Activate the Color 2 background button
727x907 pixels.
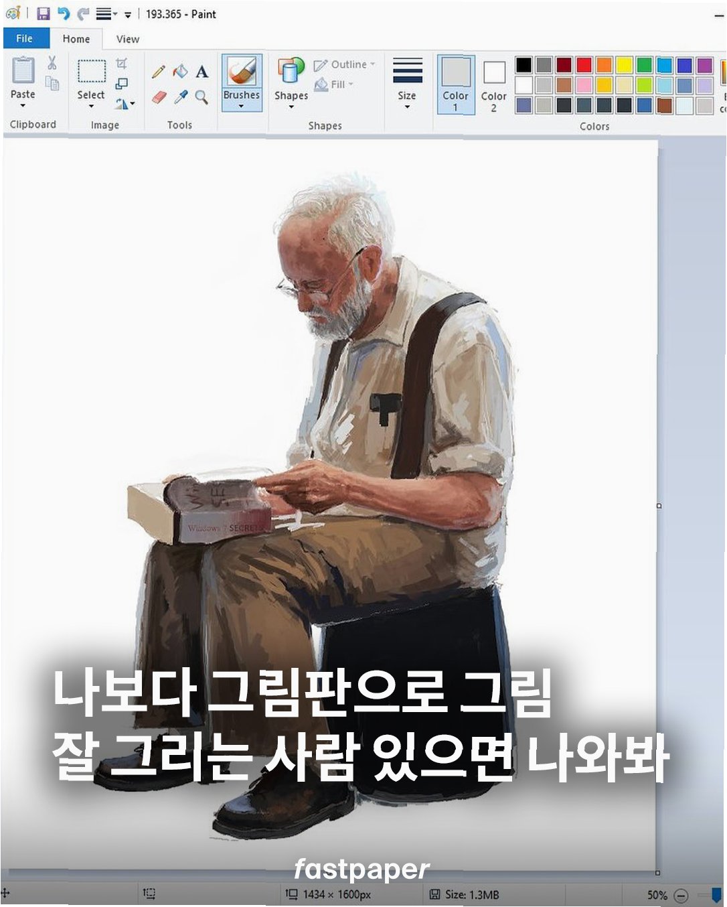(x=494, y=86)
